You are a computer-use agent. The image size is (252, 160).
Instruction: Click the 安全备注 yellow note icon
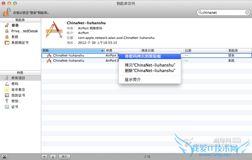(7, 90)
